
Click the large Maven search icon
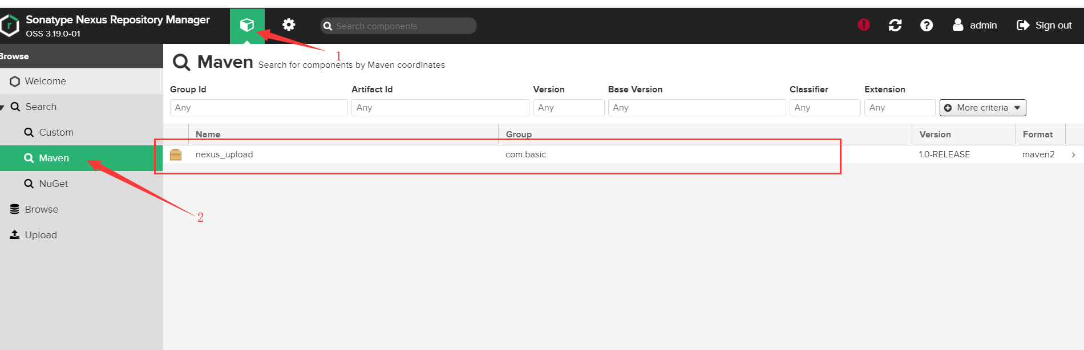point(181,62)
